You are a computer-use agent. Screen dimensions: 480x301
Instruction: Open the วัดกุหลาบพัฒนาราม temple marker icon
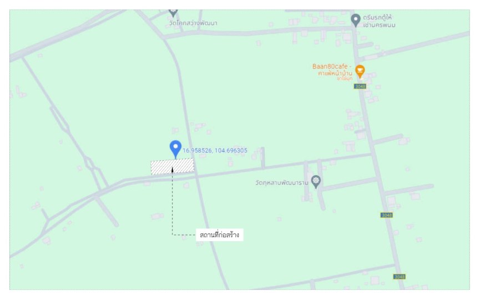[x=316, y=182]
